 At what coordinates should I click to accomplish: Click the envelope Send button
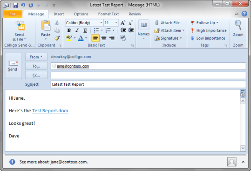[x=14, y=66]
